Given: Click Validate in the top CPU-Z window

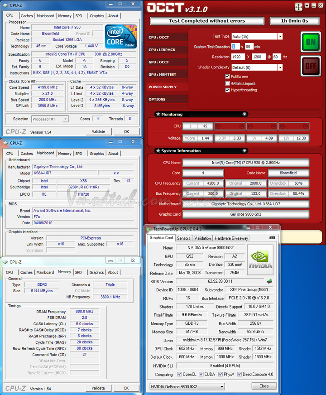Looking at the screenshot, I should click(99, 131).
